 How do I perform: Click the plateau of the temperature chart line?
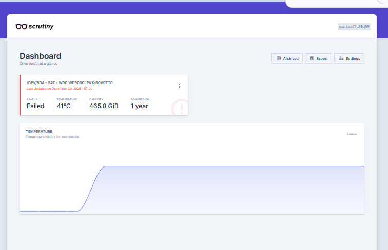(231, 166)
